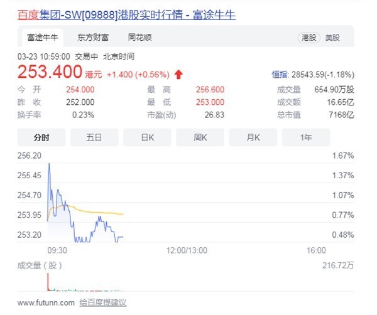Screen dimensions: 377x315
Task: Click the 255.45 price axis label
Action: [x=30, y=175]
